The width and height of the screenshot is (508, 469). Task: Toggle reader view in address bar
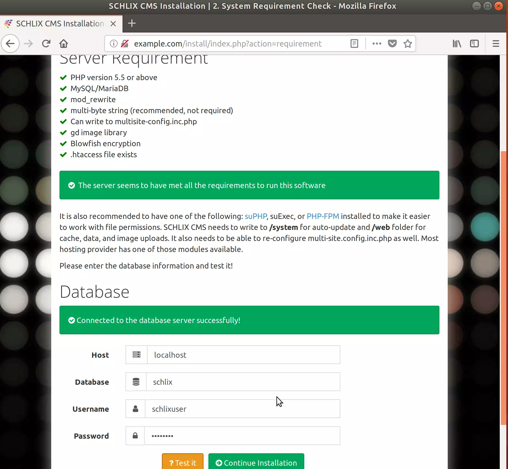point(354,44)
